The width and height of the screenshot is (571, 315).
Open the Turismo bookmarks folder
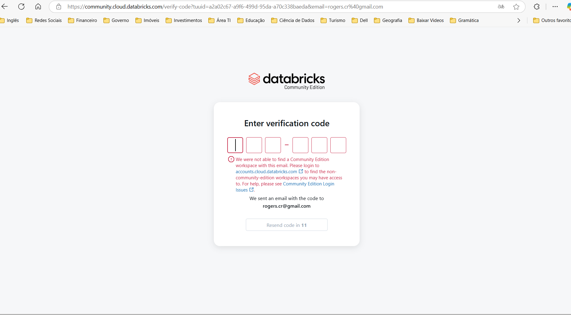[x=333, y=20]
